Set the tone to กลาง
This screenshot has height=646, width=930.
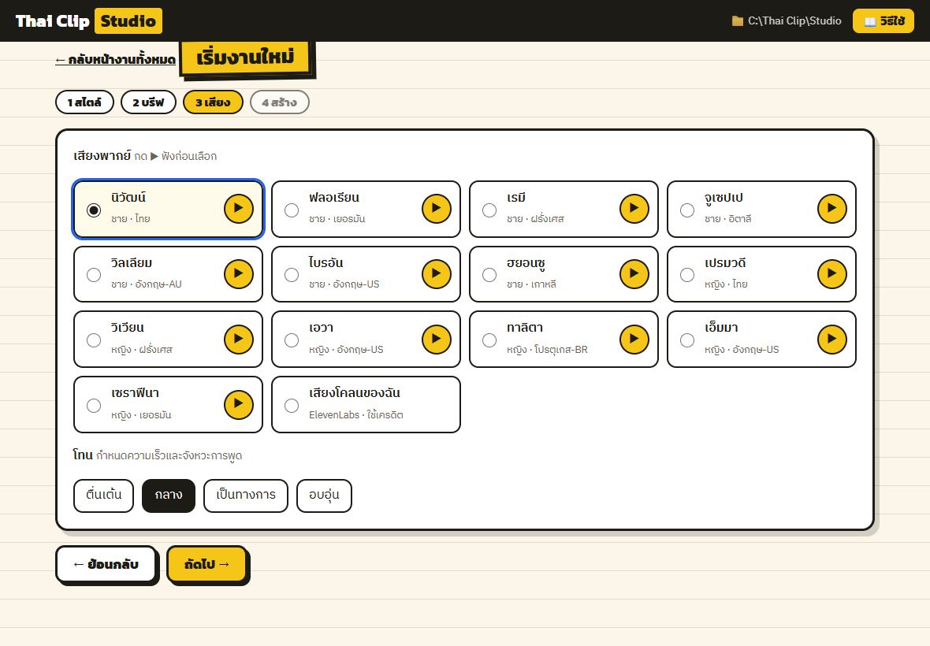coord(169,496)
